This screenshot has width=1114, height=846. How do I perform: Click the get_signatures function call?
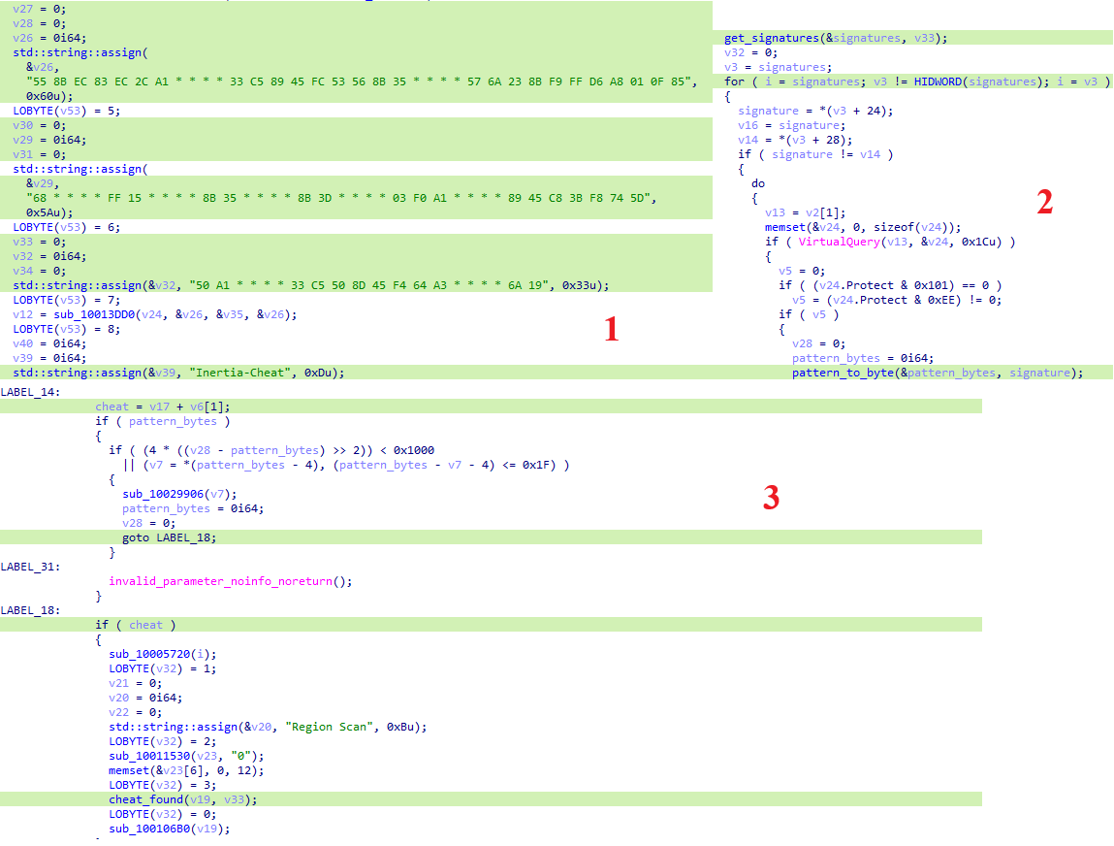(x=772, y=38)
